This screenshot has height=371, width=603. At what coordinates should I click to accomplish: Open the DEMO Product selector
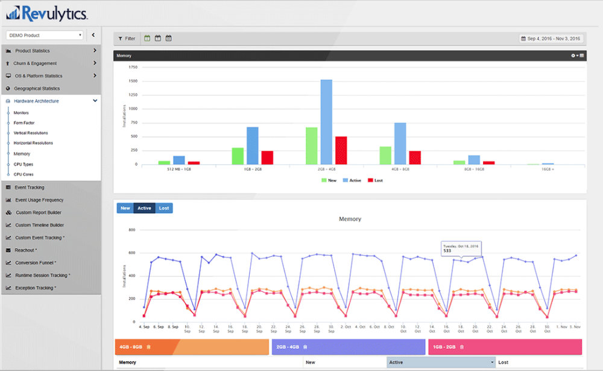coord(43,35)
